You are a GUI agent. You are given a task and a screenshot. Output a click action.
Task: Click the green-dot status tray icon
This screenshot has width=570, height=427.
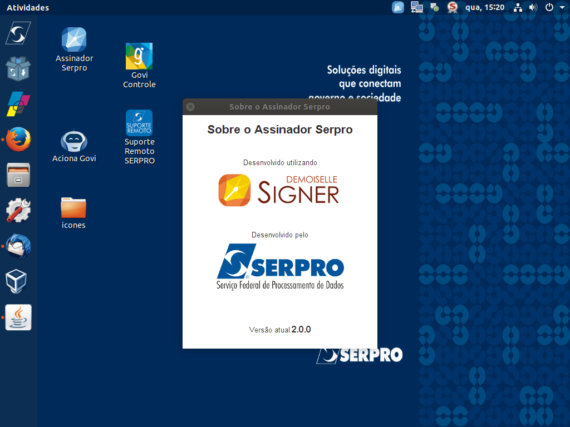tap(434, 7)
